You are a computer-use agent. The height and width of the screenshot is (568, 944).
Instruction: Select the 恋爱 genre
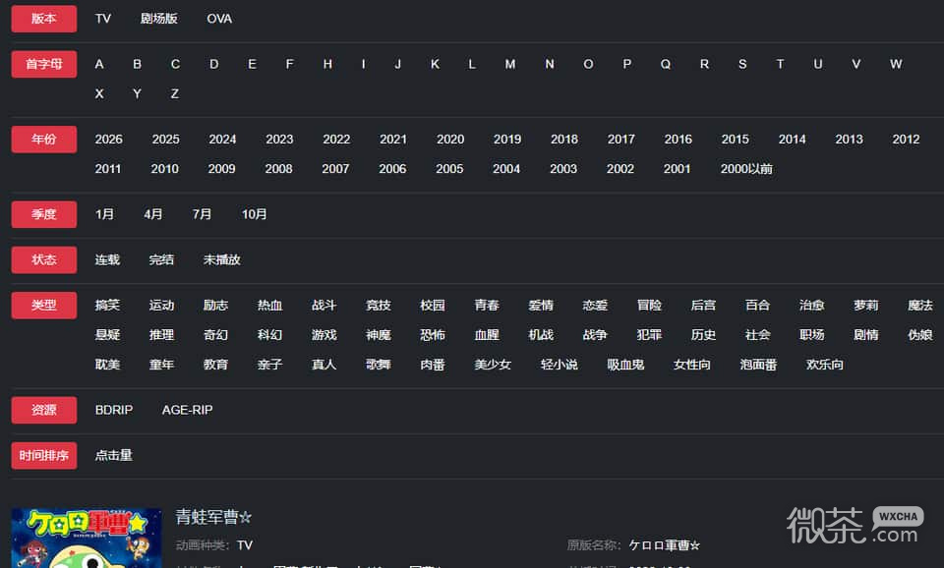[595, 305]
